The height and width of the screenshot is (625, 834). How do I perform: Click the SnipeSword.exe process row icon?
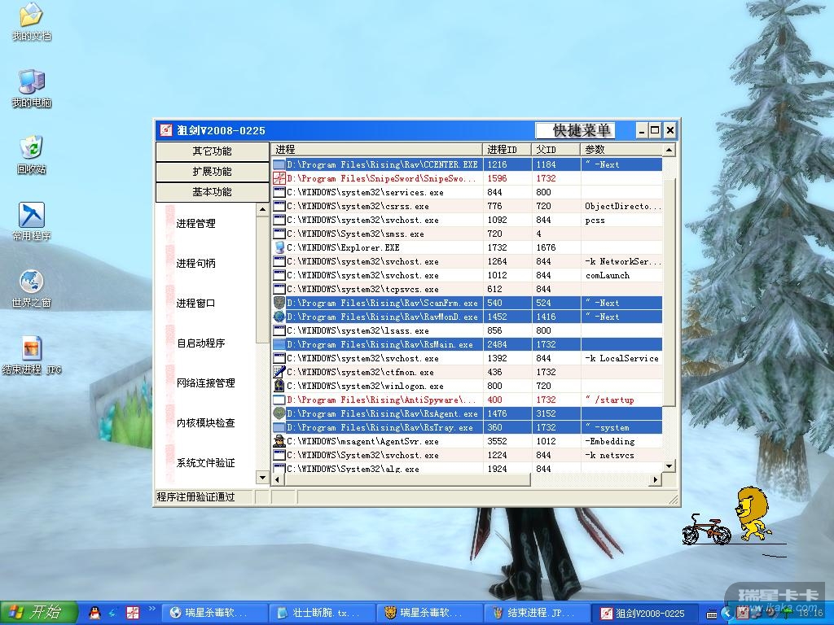pyautogui.click(x=279, y=178)
